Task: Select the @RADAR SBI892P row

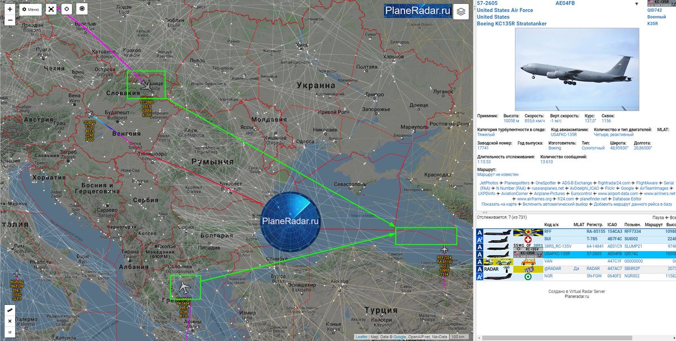Action: pyautogui.click(x=576, y=269)
